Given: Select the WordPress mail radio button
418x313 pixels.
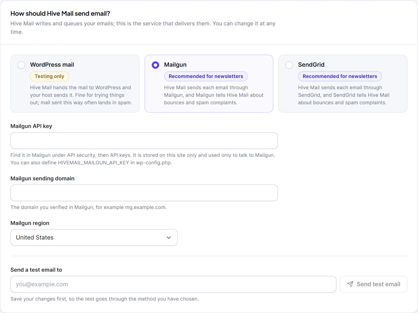Looking at the screenshot, I should (21, 65).
